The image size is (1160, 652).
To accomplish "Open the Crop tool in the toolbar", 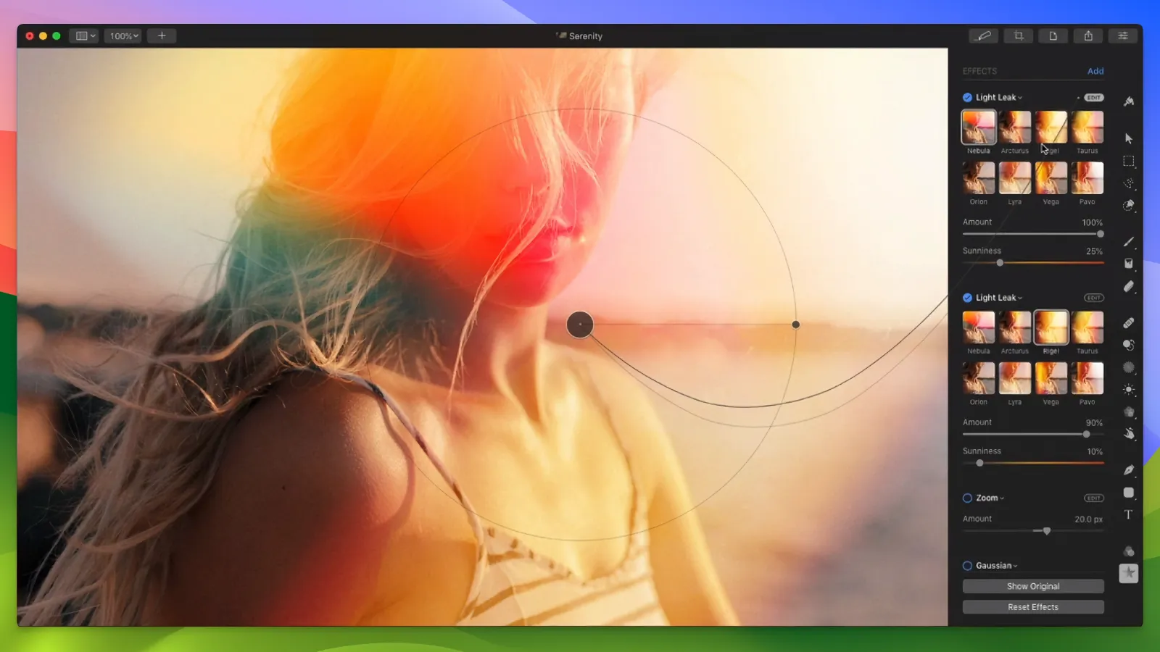I will [1018, 35].
